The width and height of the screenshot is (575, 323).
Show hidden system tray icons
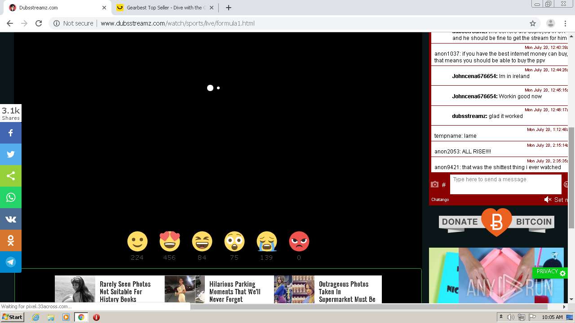pos(501,317)
